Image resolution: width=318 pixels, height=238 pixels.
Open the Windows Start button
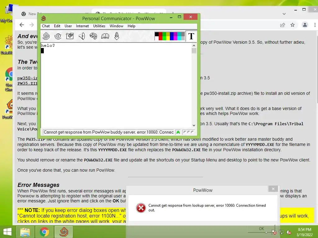(7, 232)
